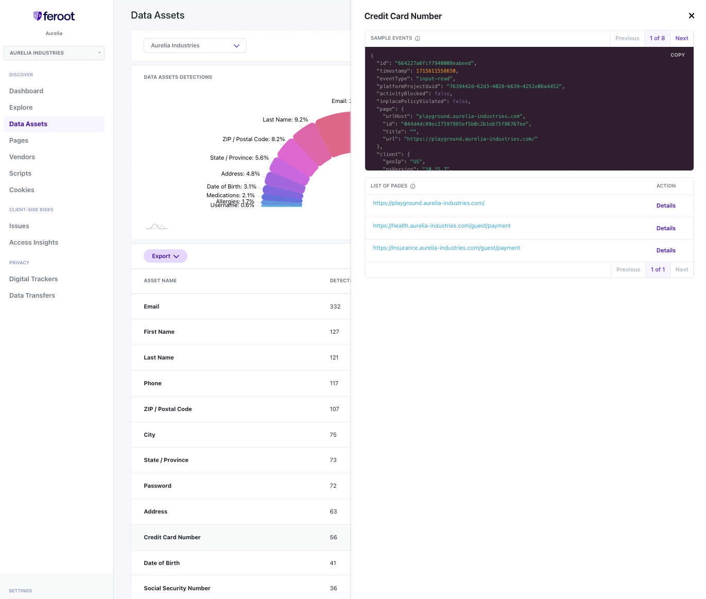Select the ZIP / Postal Code row

[x=241, y=409]
